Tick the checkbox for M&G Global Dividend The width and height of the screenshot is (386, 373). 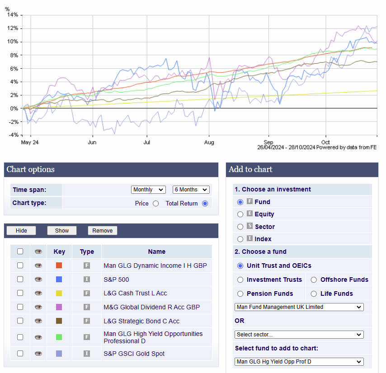click(x=20, y=307)
